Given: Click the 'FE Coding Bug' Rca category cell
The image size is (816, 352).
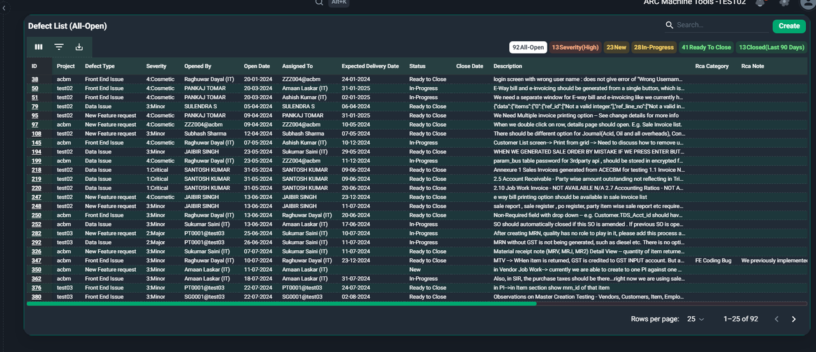Looking at the screenshot, I should [713, 260].
